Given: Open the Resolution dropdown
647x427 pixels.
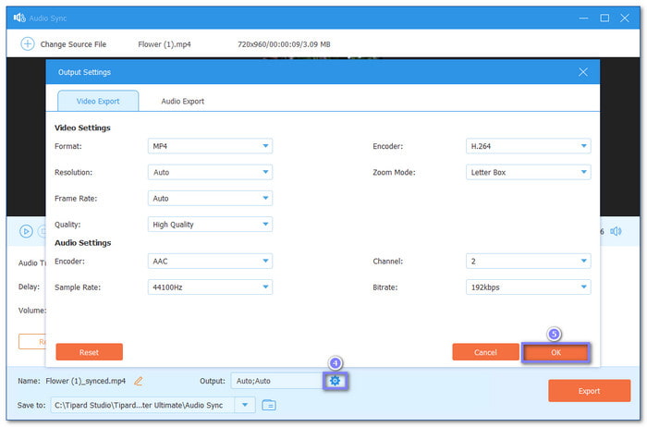Looking at the screenshot, I should pos(210,172).
